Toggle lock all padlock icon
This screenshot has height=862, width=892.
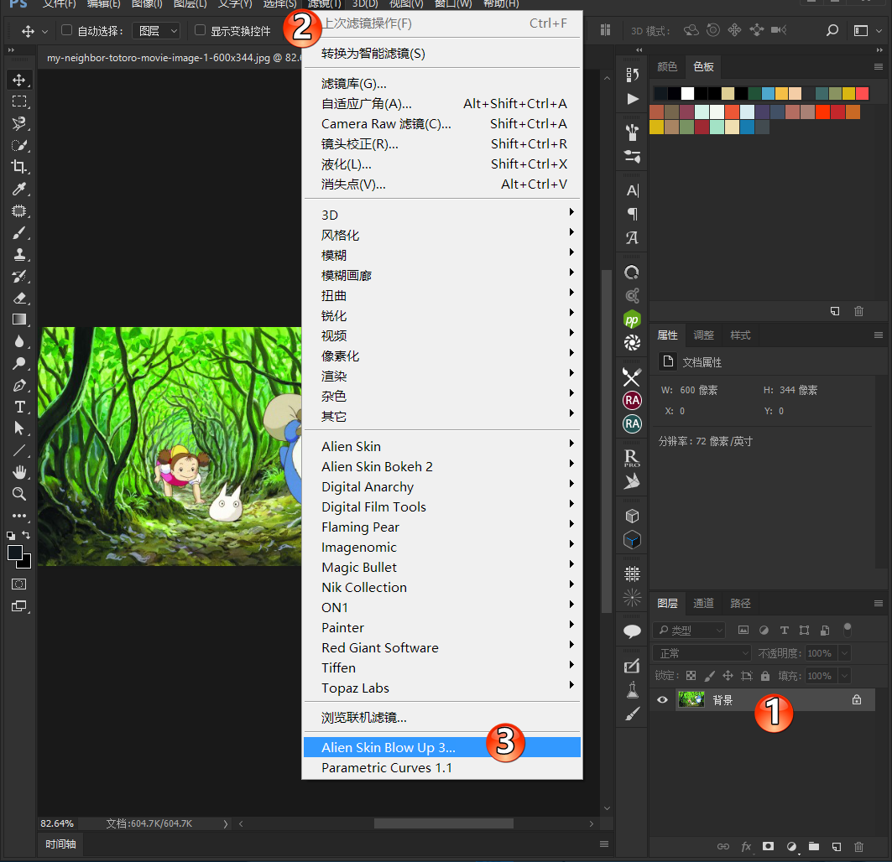coord(765,676)
